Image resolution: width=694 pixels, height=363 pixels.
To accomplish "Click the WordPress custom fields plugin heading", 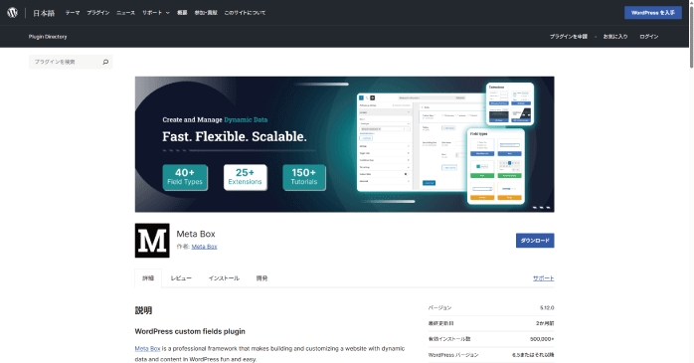I will click(190, 331).
